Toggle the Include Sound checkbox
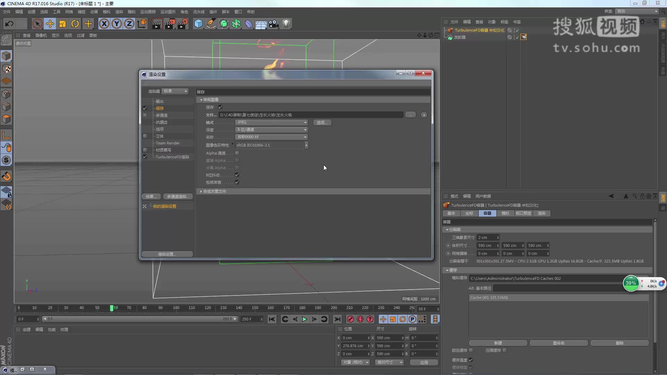Viewport: 667px width, 375px height. (x=237, y=182)
